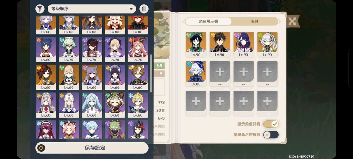This screenshot has height=159, width=353.
Task: Save settings with 保存設定 button
Action: pos(92,148)
